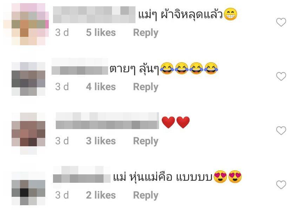Screen dimensions: 305x214
Task: Open the username on the first comment
Action: (x=94, y=15)
